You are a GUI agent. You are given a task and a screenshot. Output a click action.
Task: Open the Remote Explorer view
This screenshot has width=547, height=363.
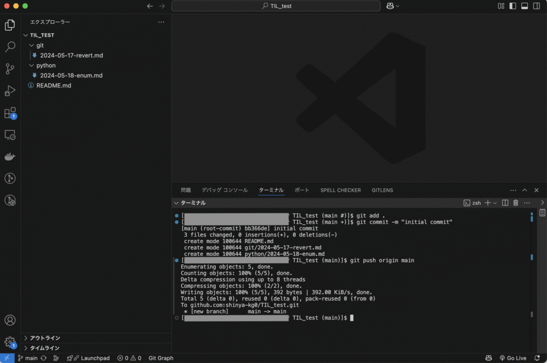pos(10,135)
